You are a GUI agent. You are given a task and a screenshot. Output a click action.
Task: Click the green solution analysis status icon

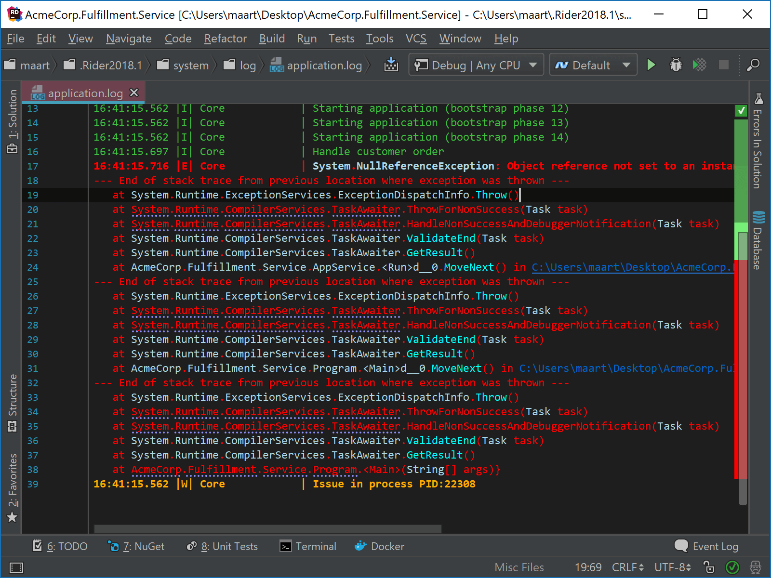[732, 567]
